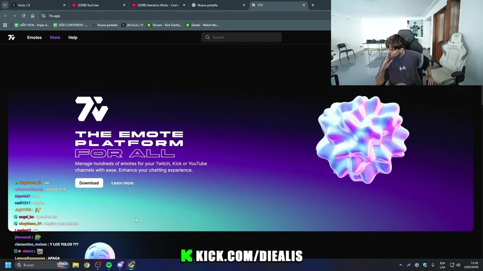The image size is (483, 271).
Task: Switch to the Inicio / X tab
Action: tap(38, 5)
